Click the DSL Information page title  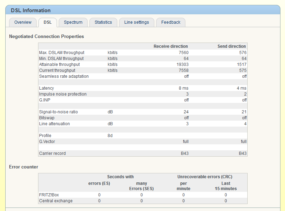(x=31, y=10)
